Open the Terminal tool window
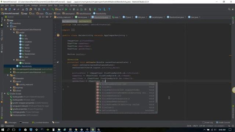235x132 pixels. [x=24, y=122]
